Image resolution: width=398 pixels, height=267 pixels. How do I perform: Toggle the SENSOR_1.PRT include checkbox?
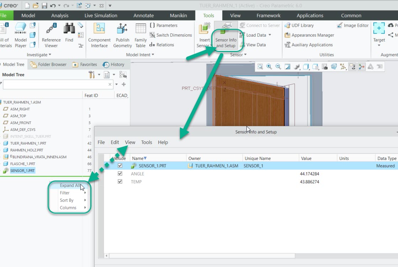click(x=120, y=166)
